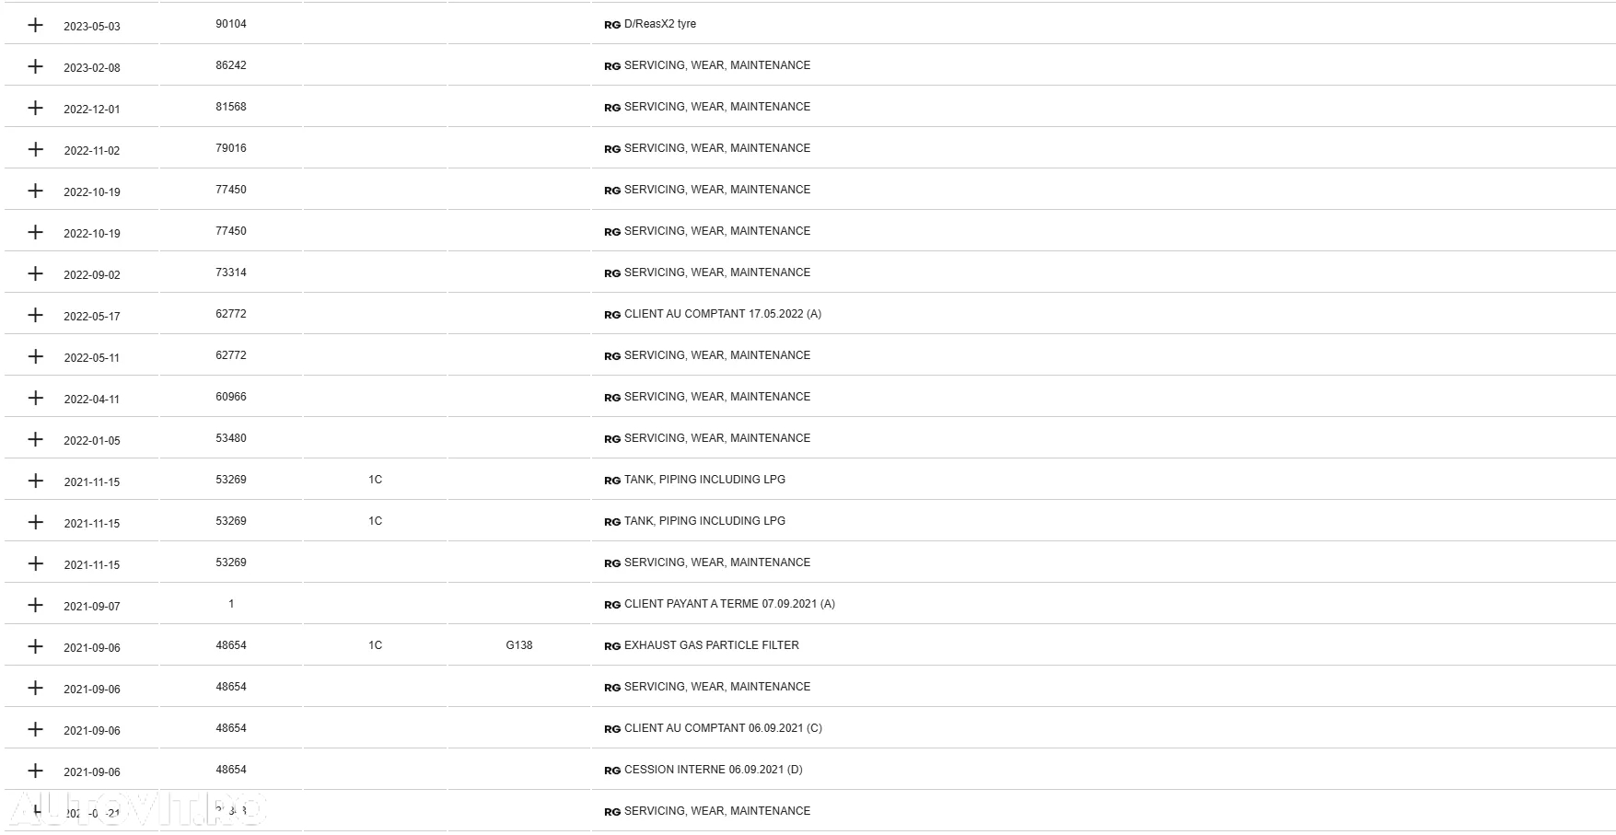Click the 1C code in exhaust filter row

click(x=375, y=645)
